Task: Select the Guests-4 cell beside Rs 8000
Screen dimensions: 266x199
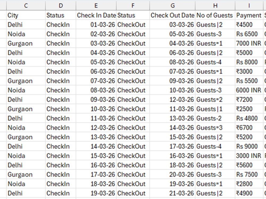Action: coord(215,62)
